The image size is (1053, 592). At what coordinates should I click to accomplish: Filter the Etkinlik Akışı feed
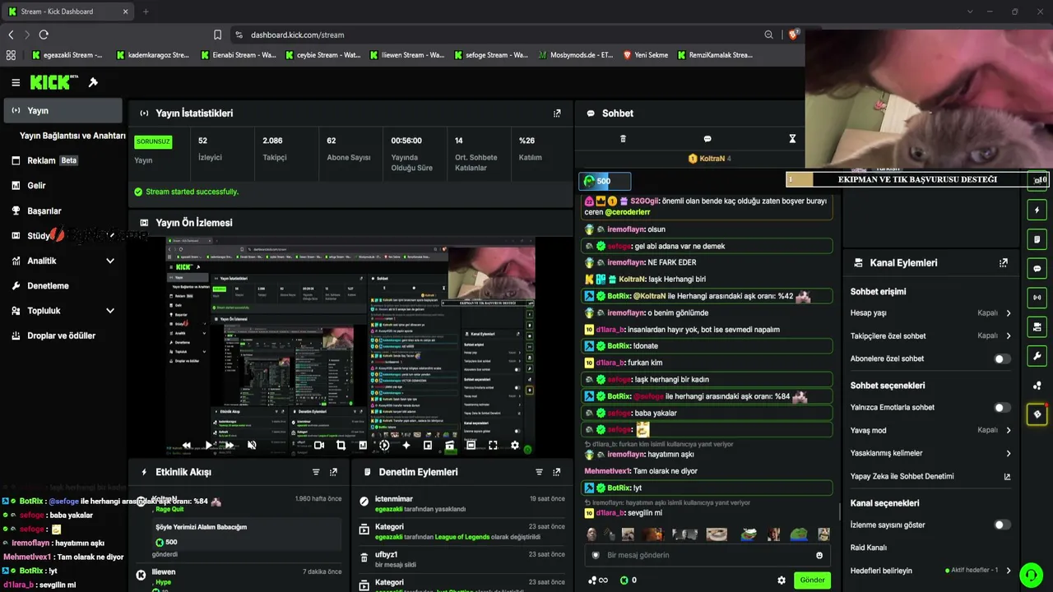point(316,472)
